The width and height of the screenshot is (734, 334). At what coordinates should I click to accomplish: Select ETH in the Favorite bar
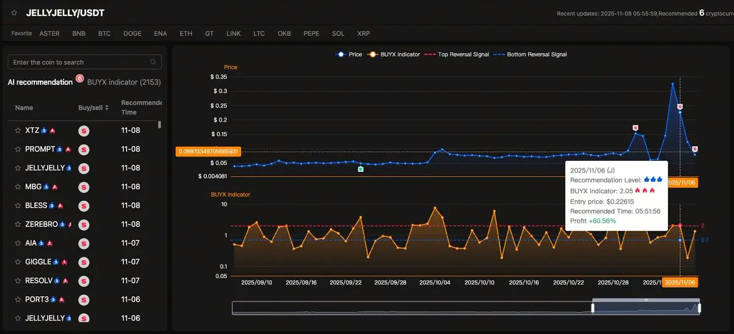click(x=186, y=34)
